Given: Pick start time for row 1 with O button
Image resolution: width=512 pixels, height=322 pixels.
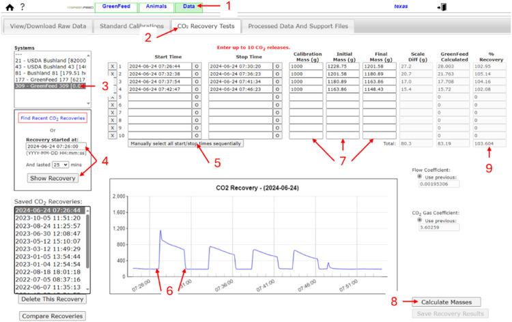Looking at the screenshot, I should pos(197,66).
